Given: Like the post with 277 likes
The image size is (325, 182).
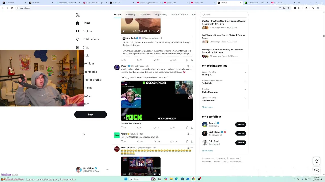Looking at the screenshot, I should tap(156, 60).
